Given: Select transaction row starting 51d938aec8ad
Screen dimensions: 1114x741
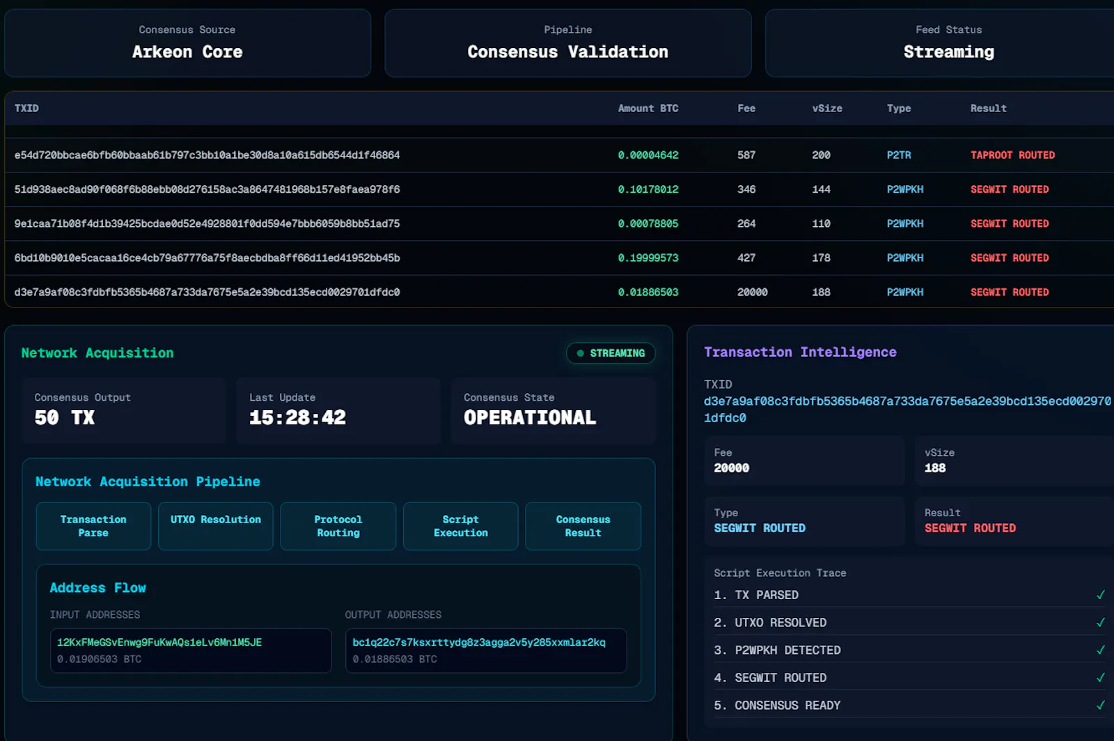Looking at the screenshot, I should click(x=559, y=189).
